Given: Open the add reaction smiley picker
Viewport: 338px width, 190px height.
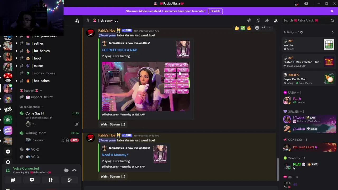Looking at the screenshot, I should point(257,28).
